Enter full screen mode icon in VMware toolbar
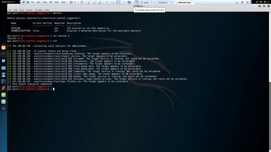 (x=118, y=2)
